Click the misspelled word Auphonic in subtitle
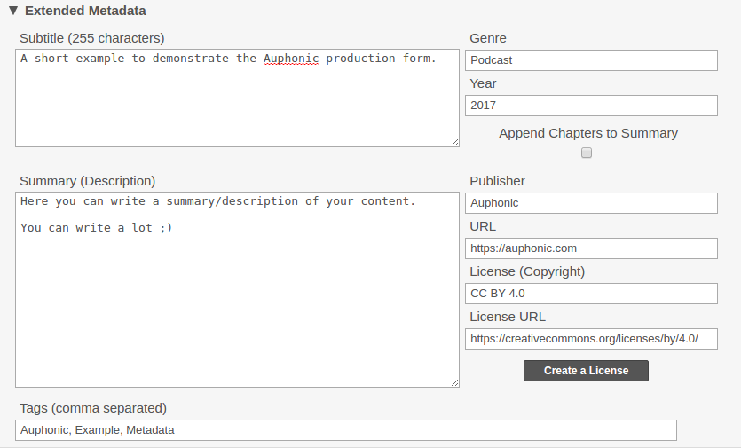Viewport: 741px width, 448px height. 291,59
